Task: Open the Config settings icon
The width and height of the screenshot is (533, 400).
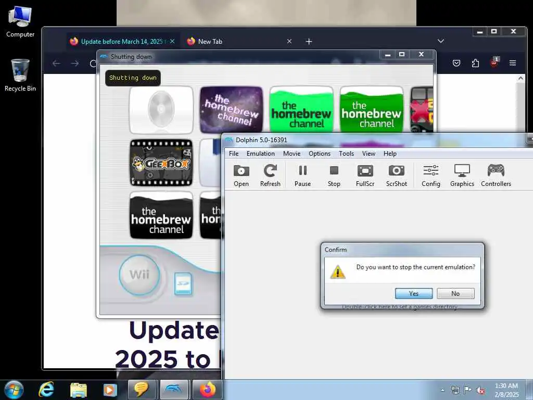Action: 430,176
